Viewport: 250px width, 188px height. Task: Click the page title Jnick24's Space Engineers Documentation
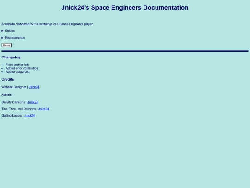pos(125,8)
